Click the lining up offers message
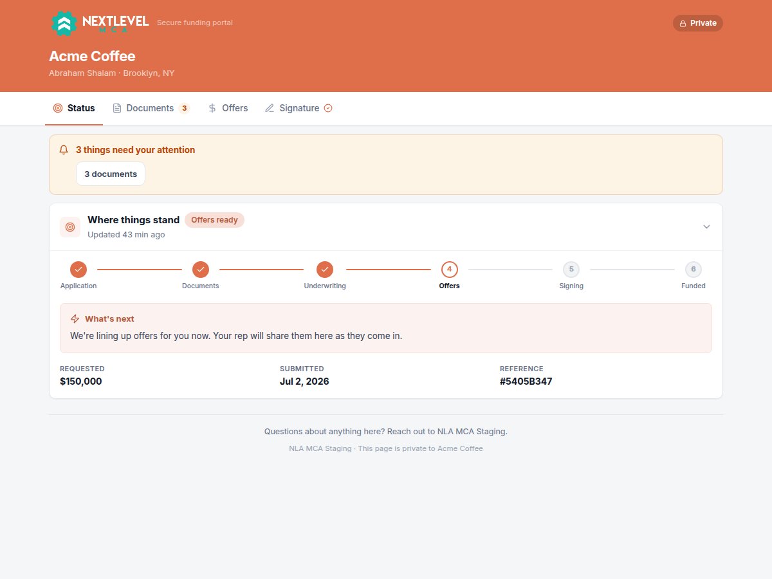Image resolution: width=772 pixels, height=579 pixels. 236,336
